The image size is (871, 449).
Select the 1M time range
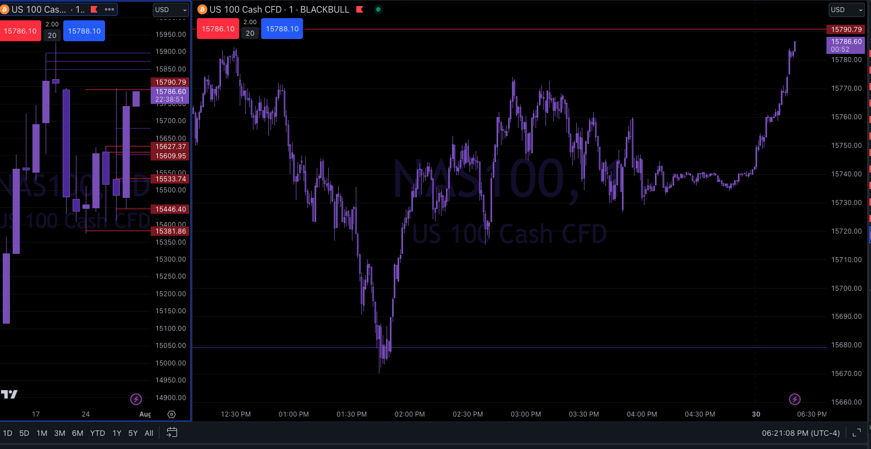click(42, 433)
